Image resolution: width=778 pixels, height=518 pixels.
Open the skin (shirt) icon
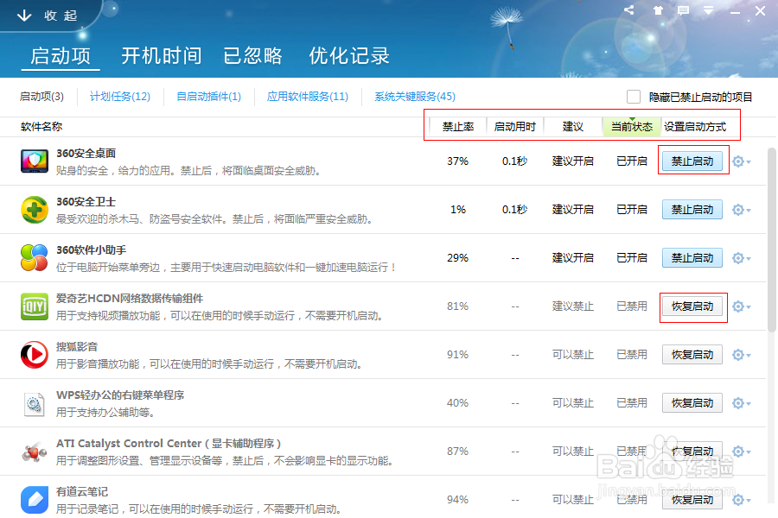[x=658, y=9]
